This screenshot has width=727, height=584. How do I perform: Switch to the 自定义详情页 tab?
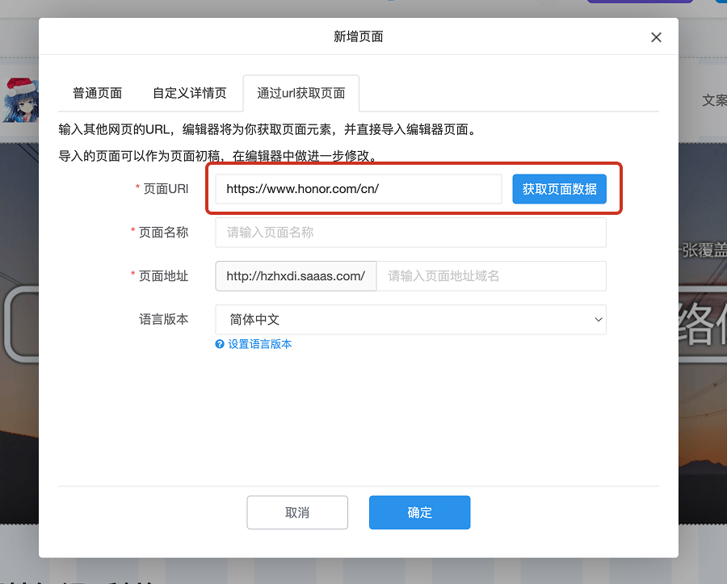click(x=190, y=93)
